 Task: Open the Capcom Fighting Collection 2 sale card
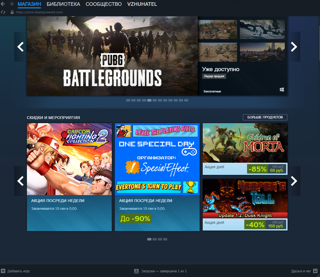(69, 177)
